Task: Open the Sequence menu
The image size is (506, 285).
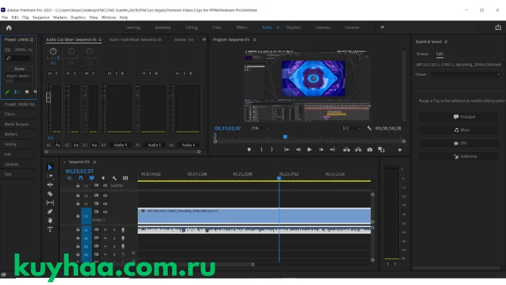Action: point(41,17)
